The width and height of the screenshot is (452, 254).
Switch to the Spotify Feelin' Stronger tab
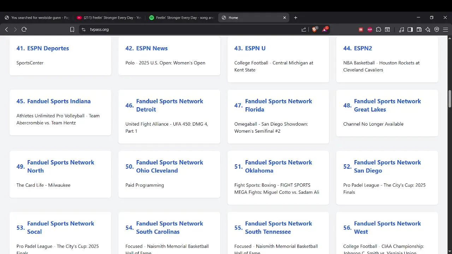(182, 18)
